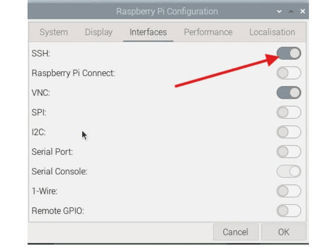Confirm settings with the OK button
Image resolution: width=334 pixels, height=250 pixels.
coord(284,232)
